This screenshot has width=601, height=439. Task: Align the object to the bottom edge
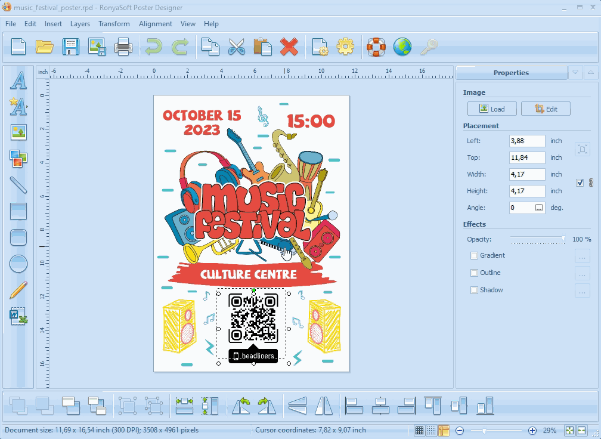pyautogui.click(x=485, y=406)
